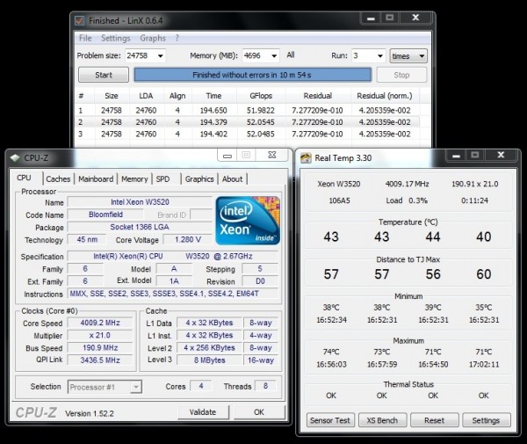Viewport: 527px width, 444px height.
Task: Switch to the Memory tab
Action: pyautogui.click(x=134, y=179)
